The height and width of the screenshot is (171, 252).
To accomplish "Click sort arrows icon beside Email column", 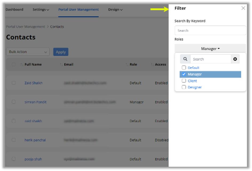I will [61, 65].
